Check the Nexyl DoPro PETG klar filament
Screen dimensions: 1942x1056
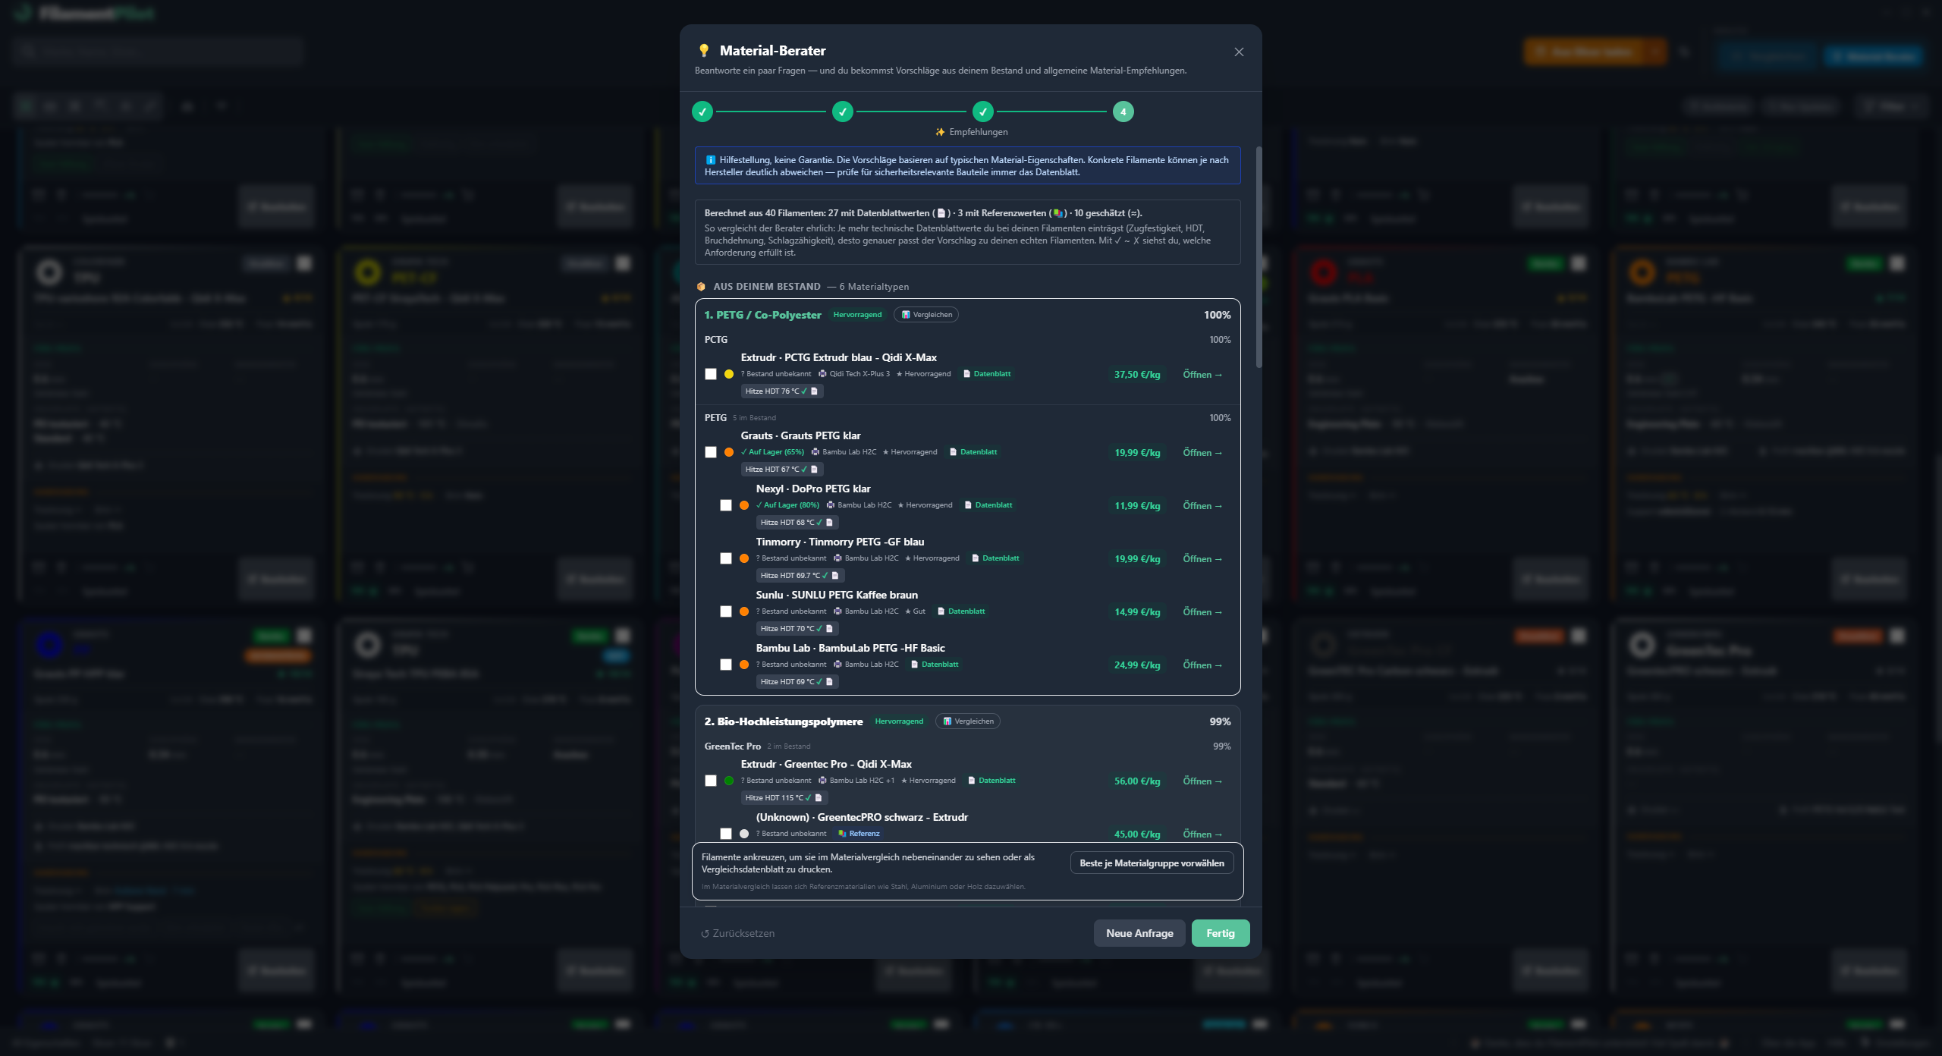(x=726, y=505)
